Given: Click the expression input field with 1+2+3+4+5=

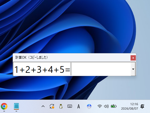Looking at the screenshot, I should point(72,69).
